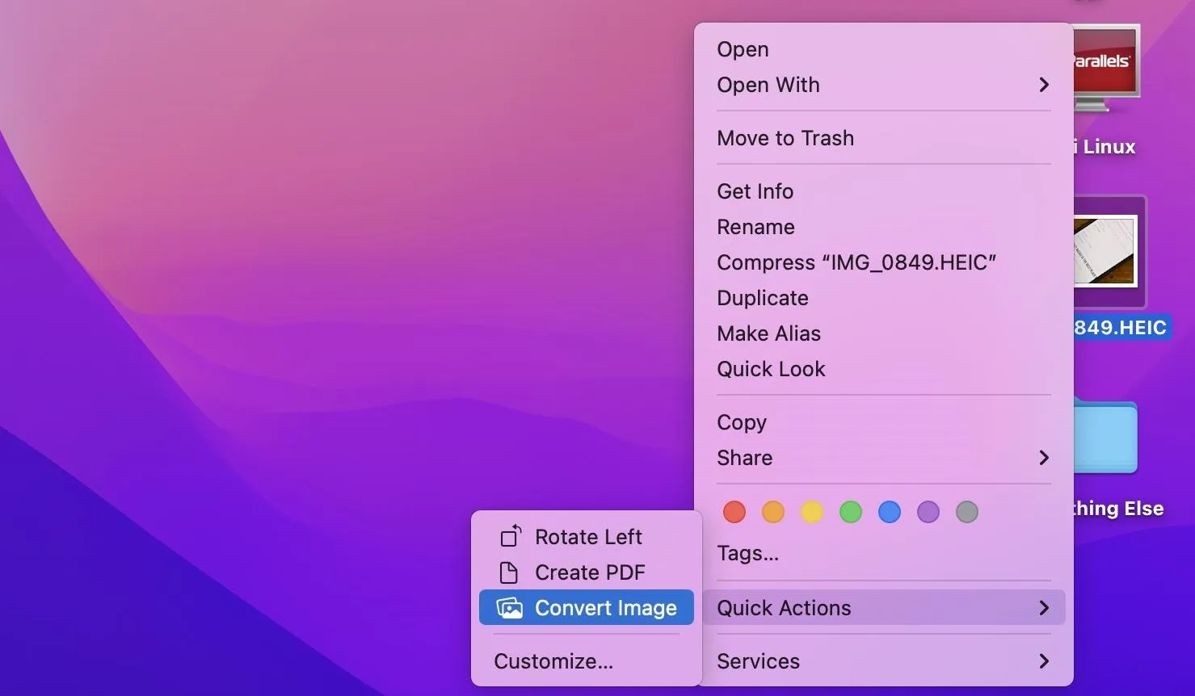Open the Quick Actions submenu entry
The image size is (1195, 696).
click(884, 608)
